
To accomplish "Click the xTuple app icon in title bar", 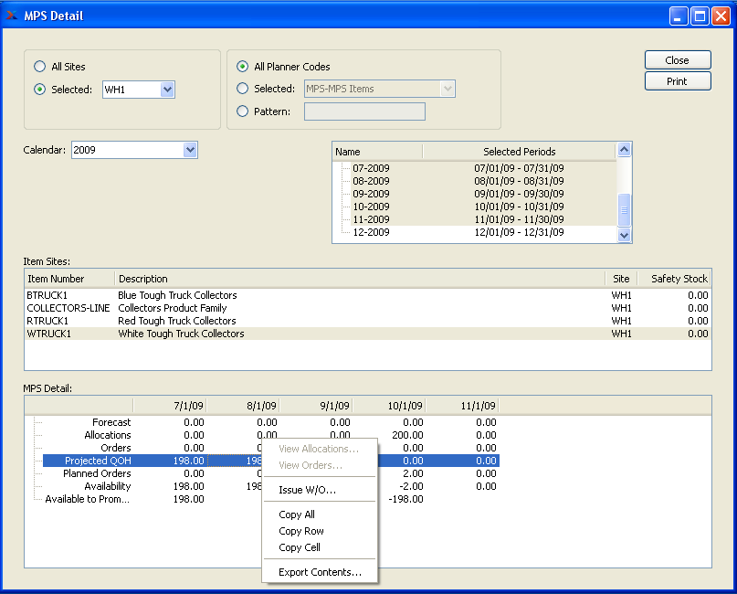I will 12,15.
